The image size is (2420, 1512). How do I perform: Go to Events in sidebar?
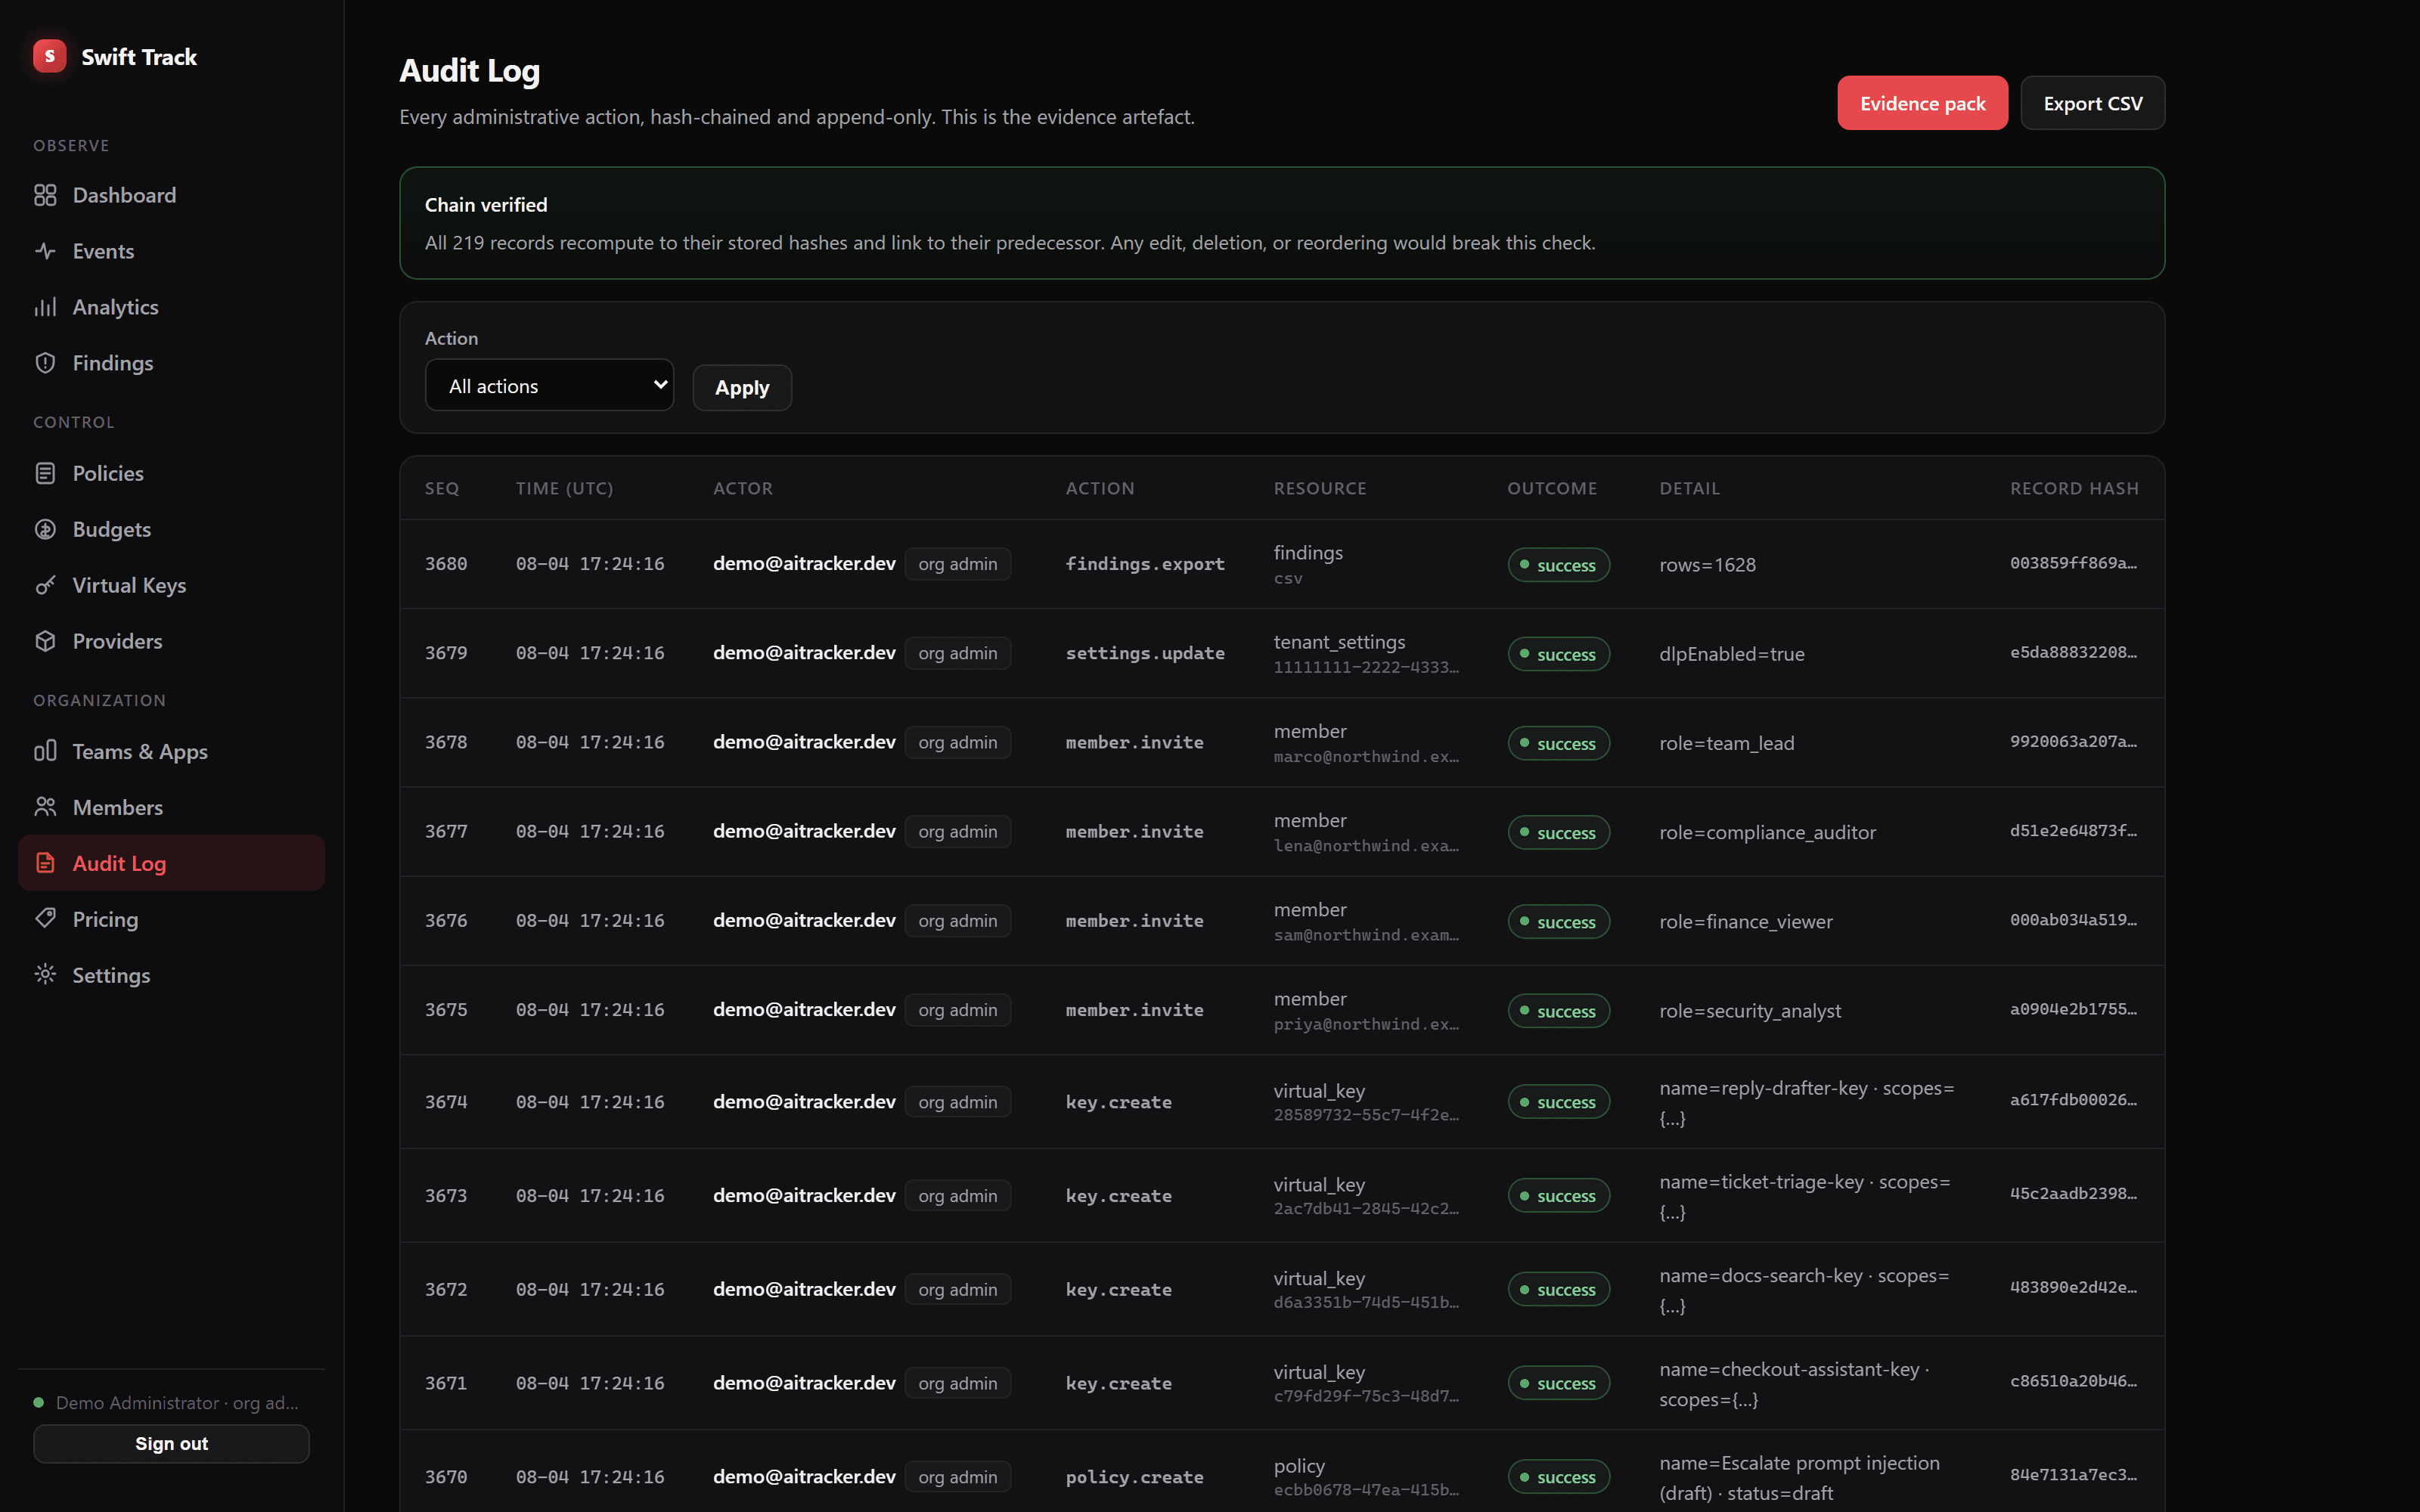pos(171,251)
